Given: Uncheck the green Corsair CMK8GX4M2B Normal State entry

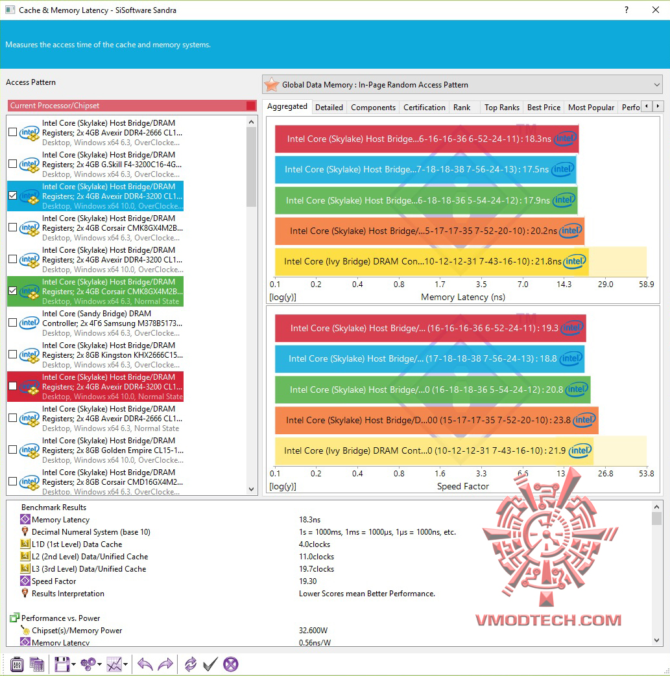Looking at the screenshot, I should [12, 291].
